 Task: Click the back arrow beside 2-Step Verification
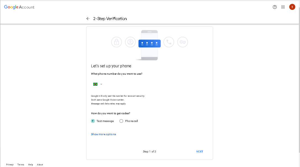(x=88, y=19)
